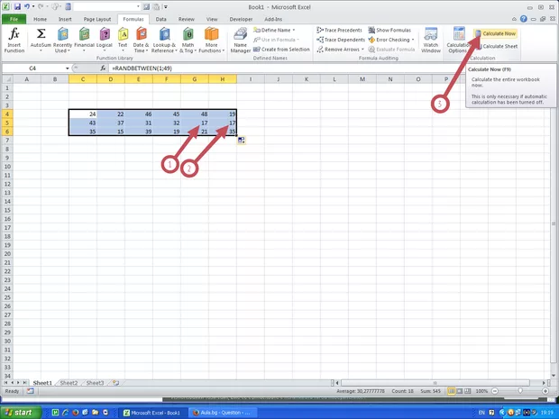Open the Sheet2 worksheet tab
The image size is (559, 419).
pyautogui.click(x=69, y=383)
